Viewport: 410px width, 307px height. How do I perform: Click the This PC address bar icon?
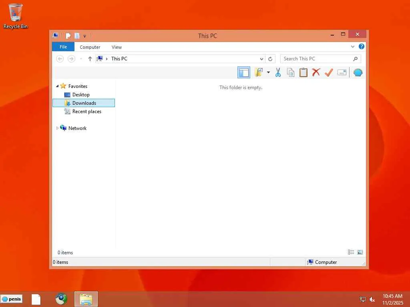point(100,58)
